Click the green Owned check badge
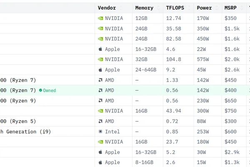This screenshot has height=167, width=250. tap(47, 90)
